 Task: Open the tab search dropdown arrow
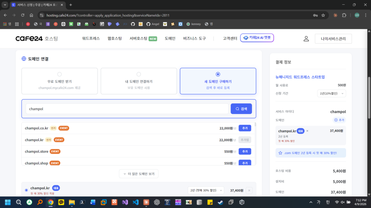tap(5, 5)
